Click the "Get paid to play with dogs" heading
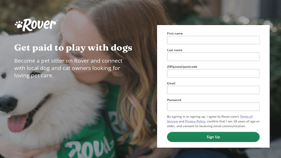Screen dimensions: 281x158 pos(73,48)
